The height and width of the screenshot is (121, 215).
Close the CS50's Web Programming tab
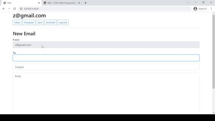(79, 3)
